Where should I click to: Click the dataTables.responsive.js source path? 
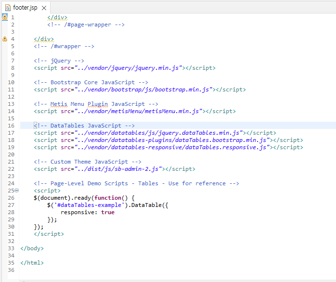(172, 147)
